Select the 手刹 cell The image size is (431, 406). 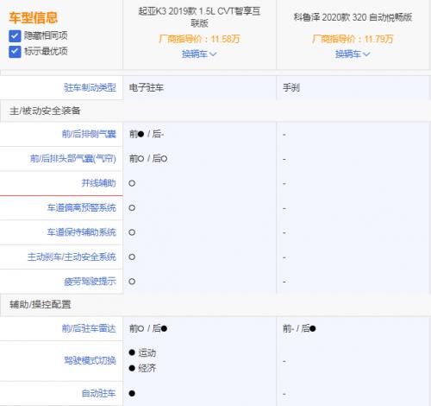click(x=291, y=87)
